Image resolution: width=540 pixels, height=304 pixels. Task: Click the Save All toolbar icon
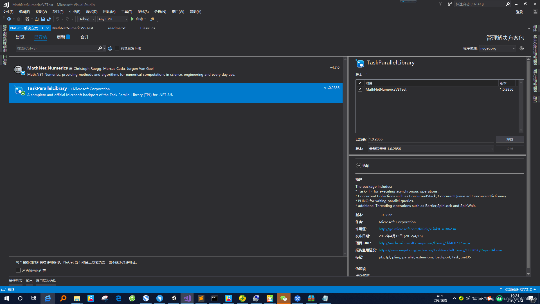49,19
